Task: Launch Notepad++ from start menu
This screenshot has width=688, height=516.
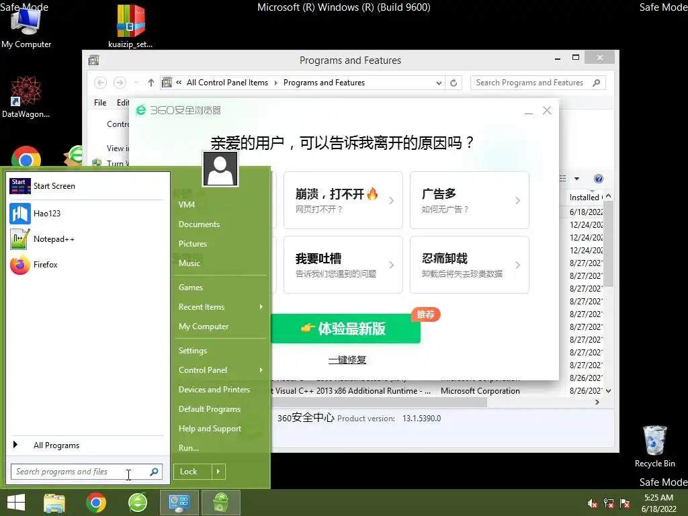Action: click(87, 239)
